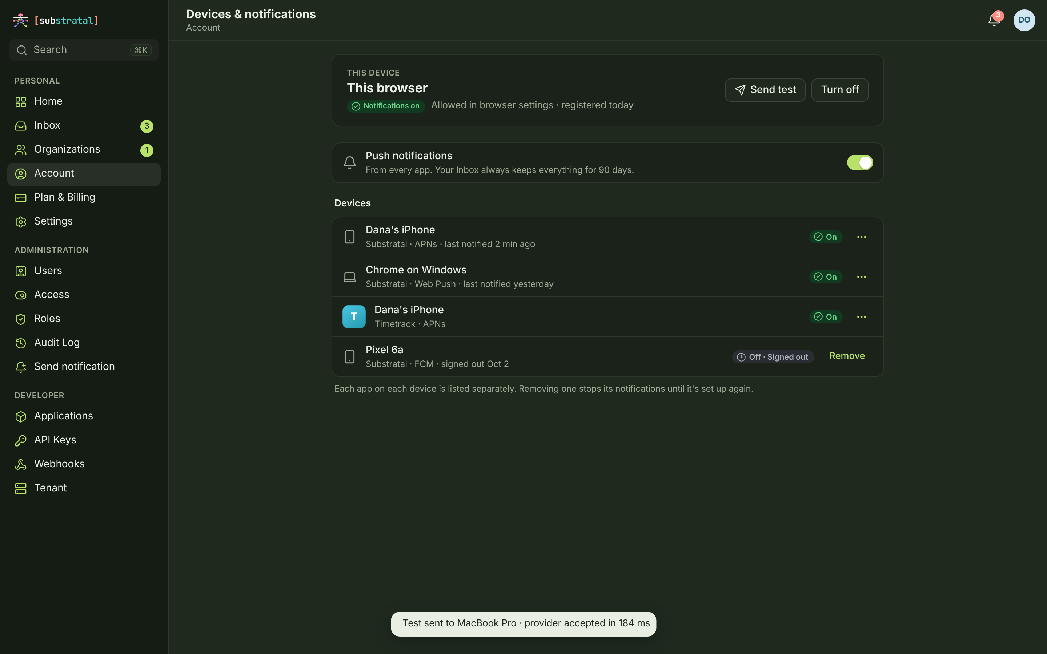Open options menu for Substratal Dana's iPhone

tap(861, 237)
